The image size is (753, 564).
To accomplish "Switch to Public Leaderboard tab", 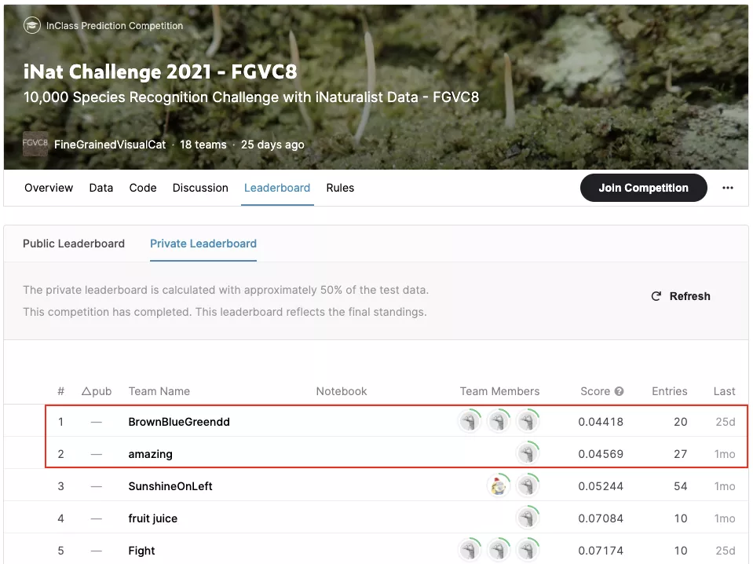I will click(74, 244).
